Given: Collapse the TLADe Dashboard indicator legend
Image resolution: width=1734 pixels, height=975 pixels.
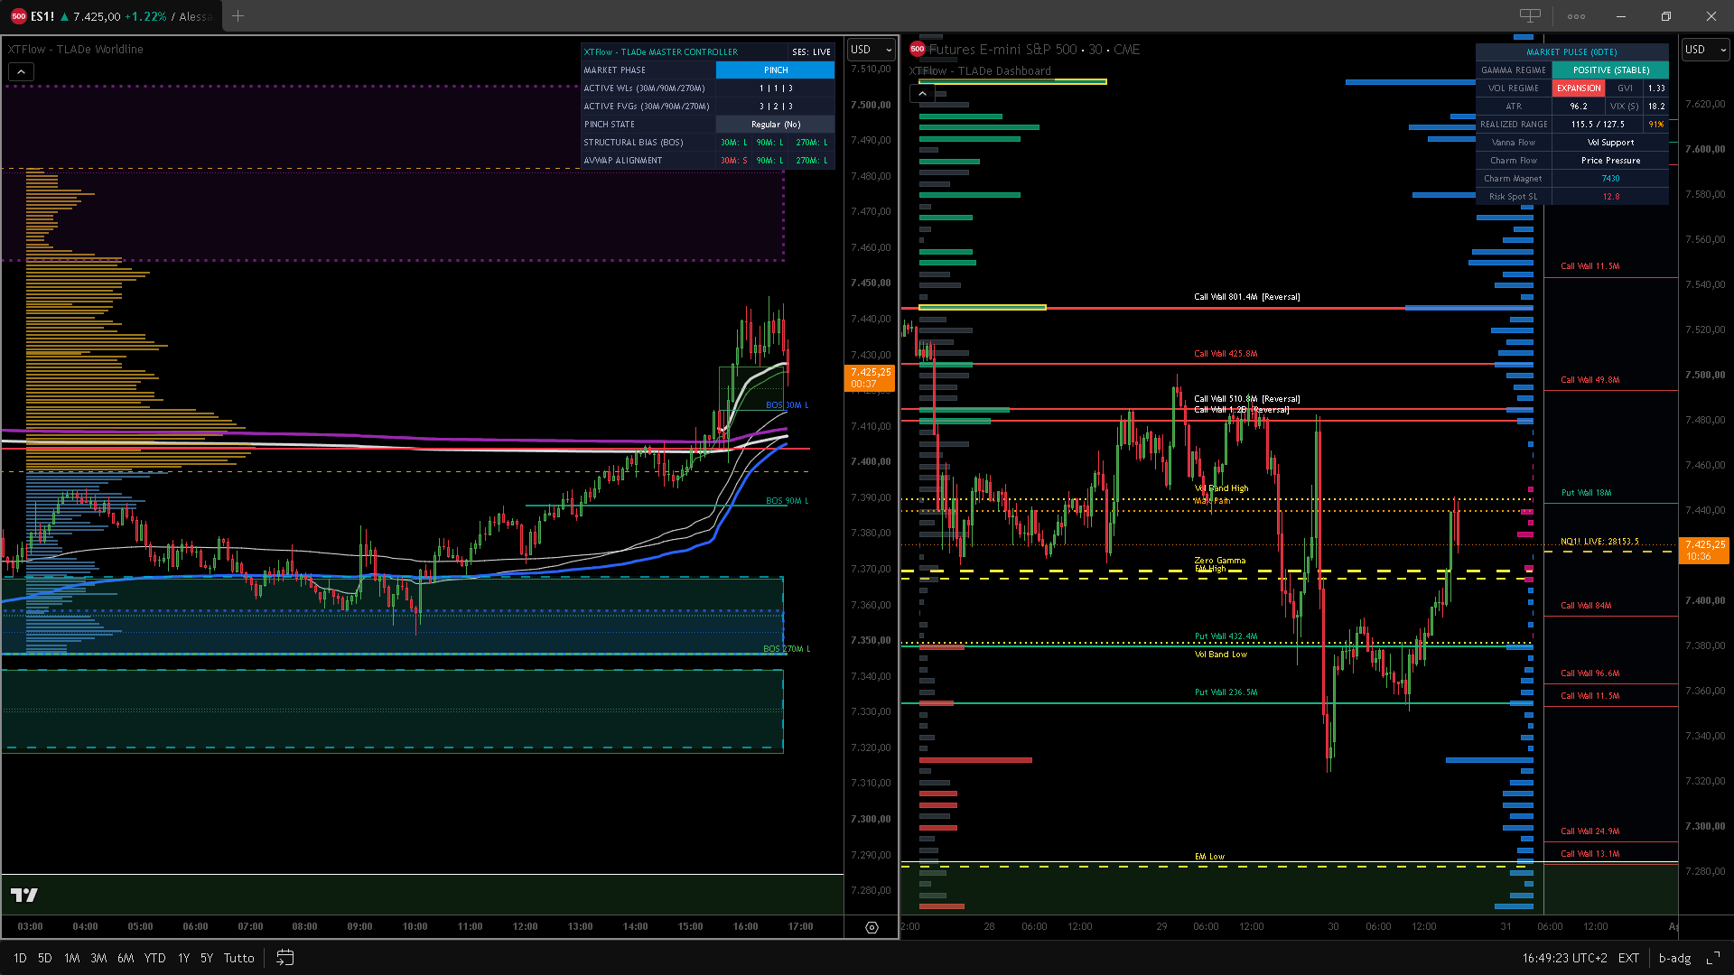Looking at the screenshot, I should point(922,93).
